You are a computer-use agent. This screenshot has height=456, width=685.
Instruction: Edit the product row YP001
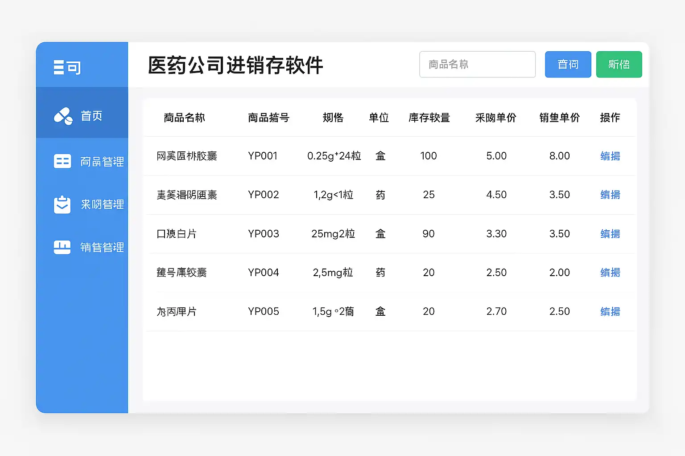(x=610, y=156)
